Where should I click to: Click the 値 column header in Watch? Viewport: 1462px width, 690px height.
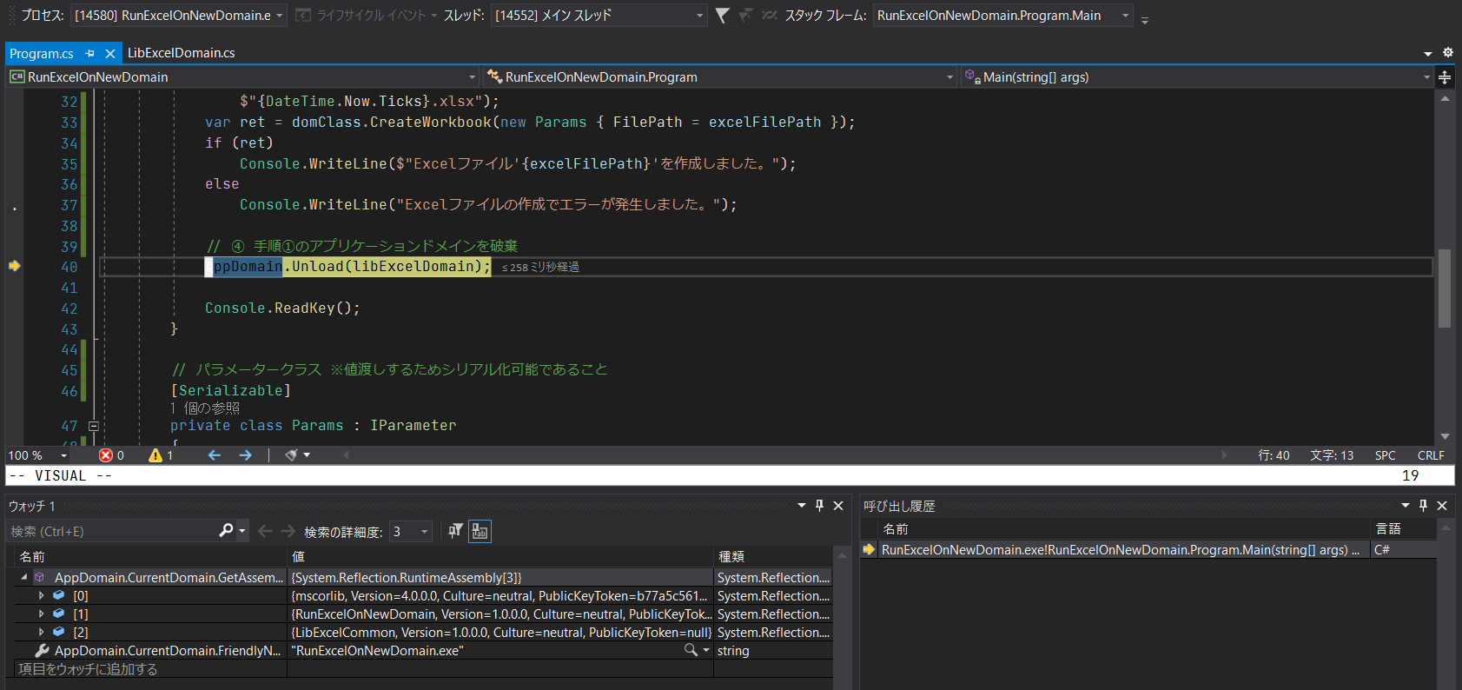(500, 556)
